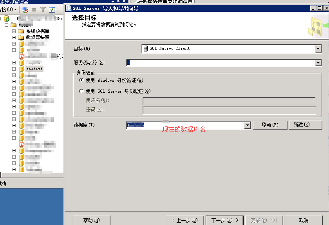This screenshot has width=329, height=225.
Task: Select 使用 Windows 身份验证 radio button
Action: pyautogui.click(x=81, y=80)
